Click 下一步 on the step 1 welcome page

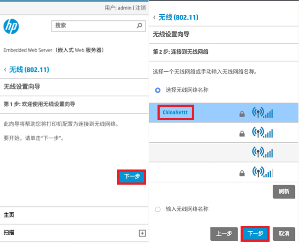click(132, 177)
